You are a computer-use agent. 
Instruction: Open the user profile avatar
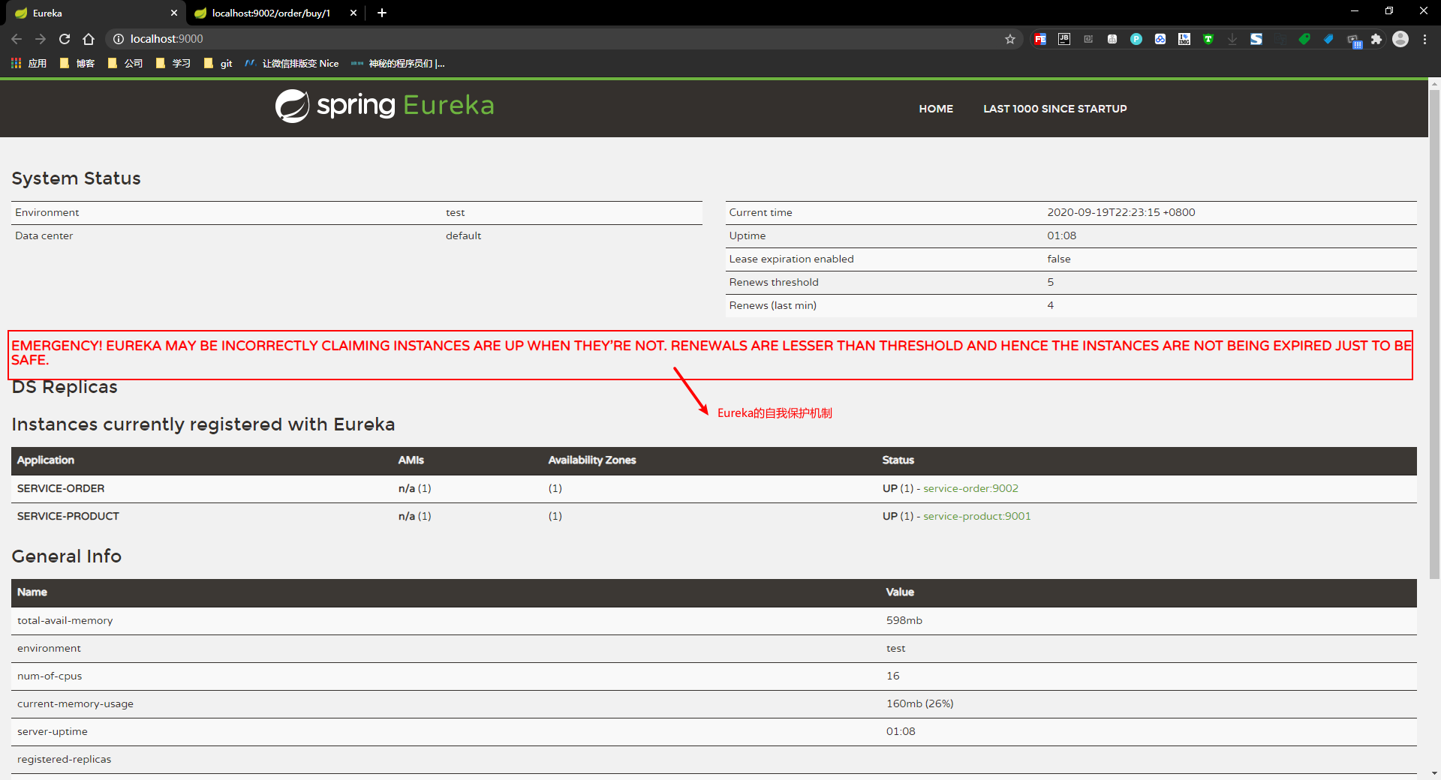click(x=1400, y=39)
